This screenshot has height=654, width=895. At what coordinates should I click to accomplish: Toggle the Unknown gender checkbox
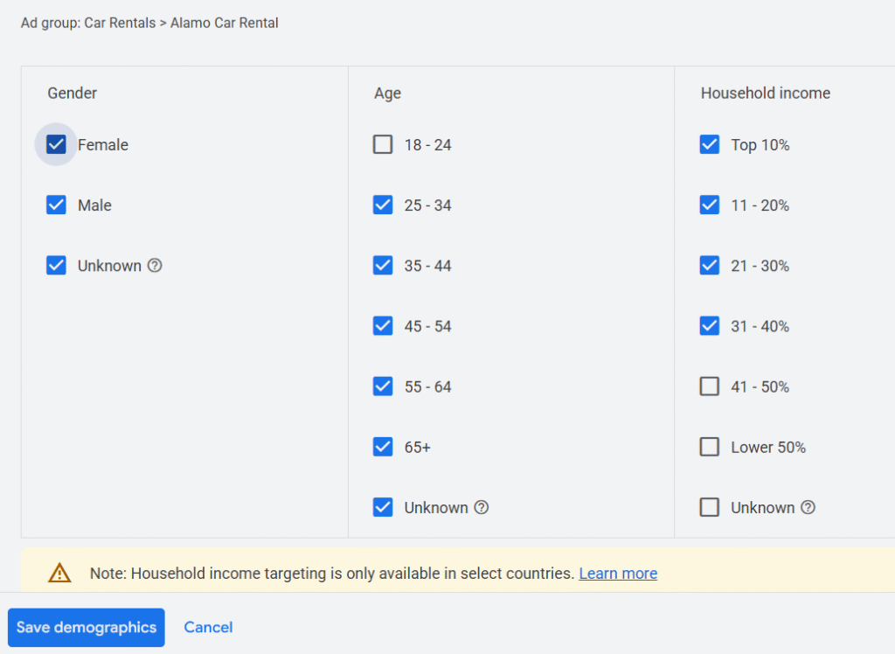(x=56, y=266)
